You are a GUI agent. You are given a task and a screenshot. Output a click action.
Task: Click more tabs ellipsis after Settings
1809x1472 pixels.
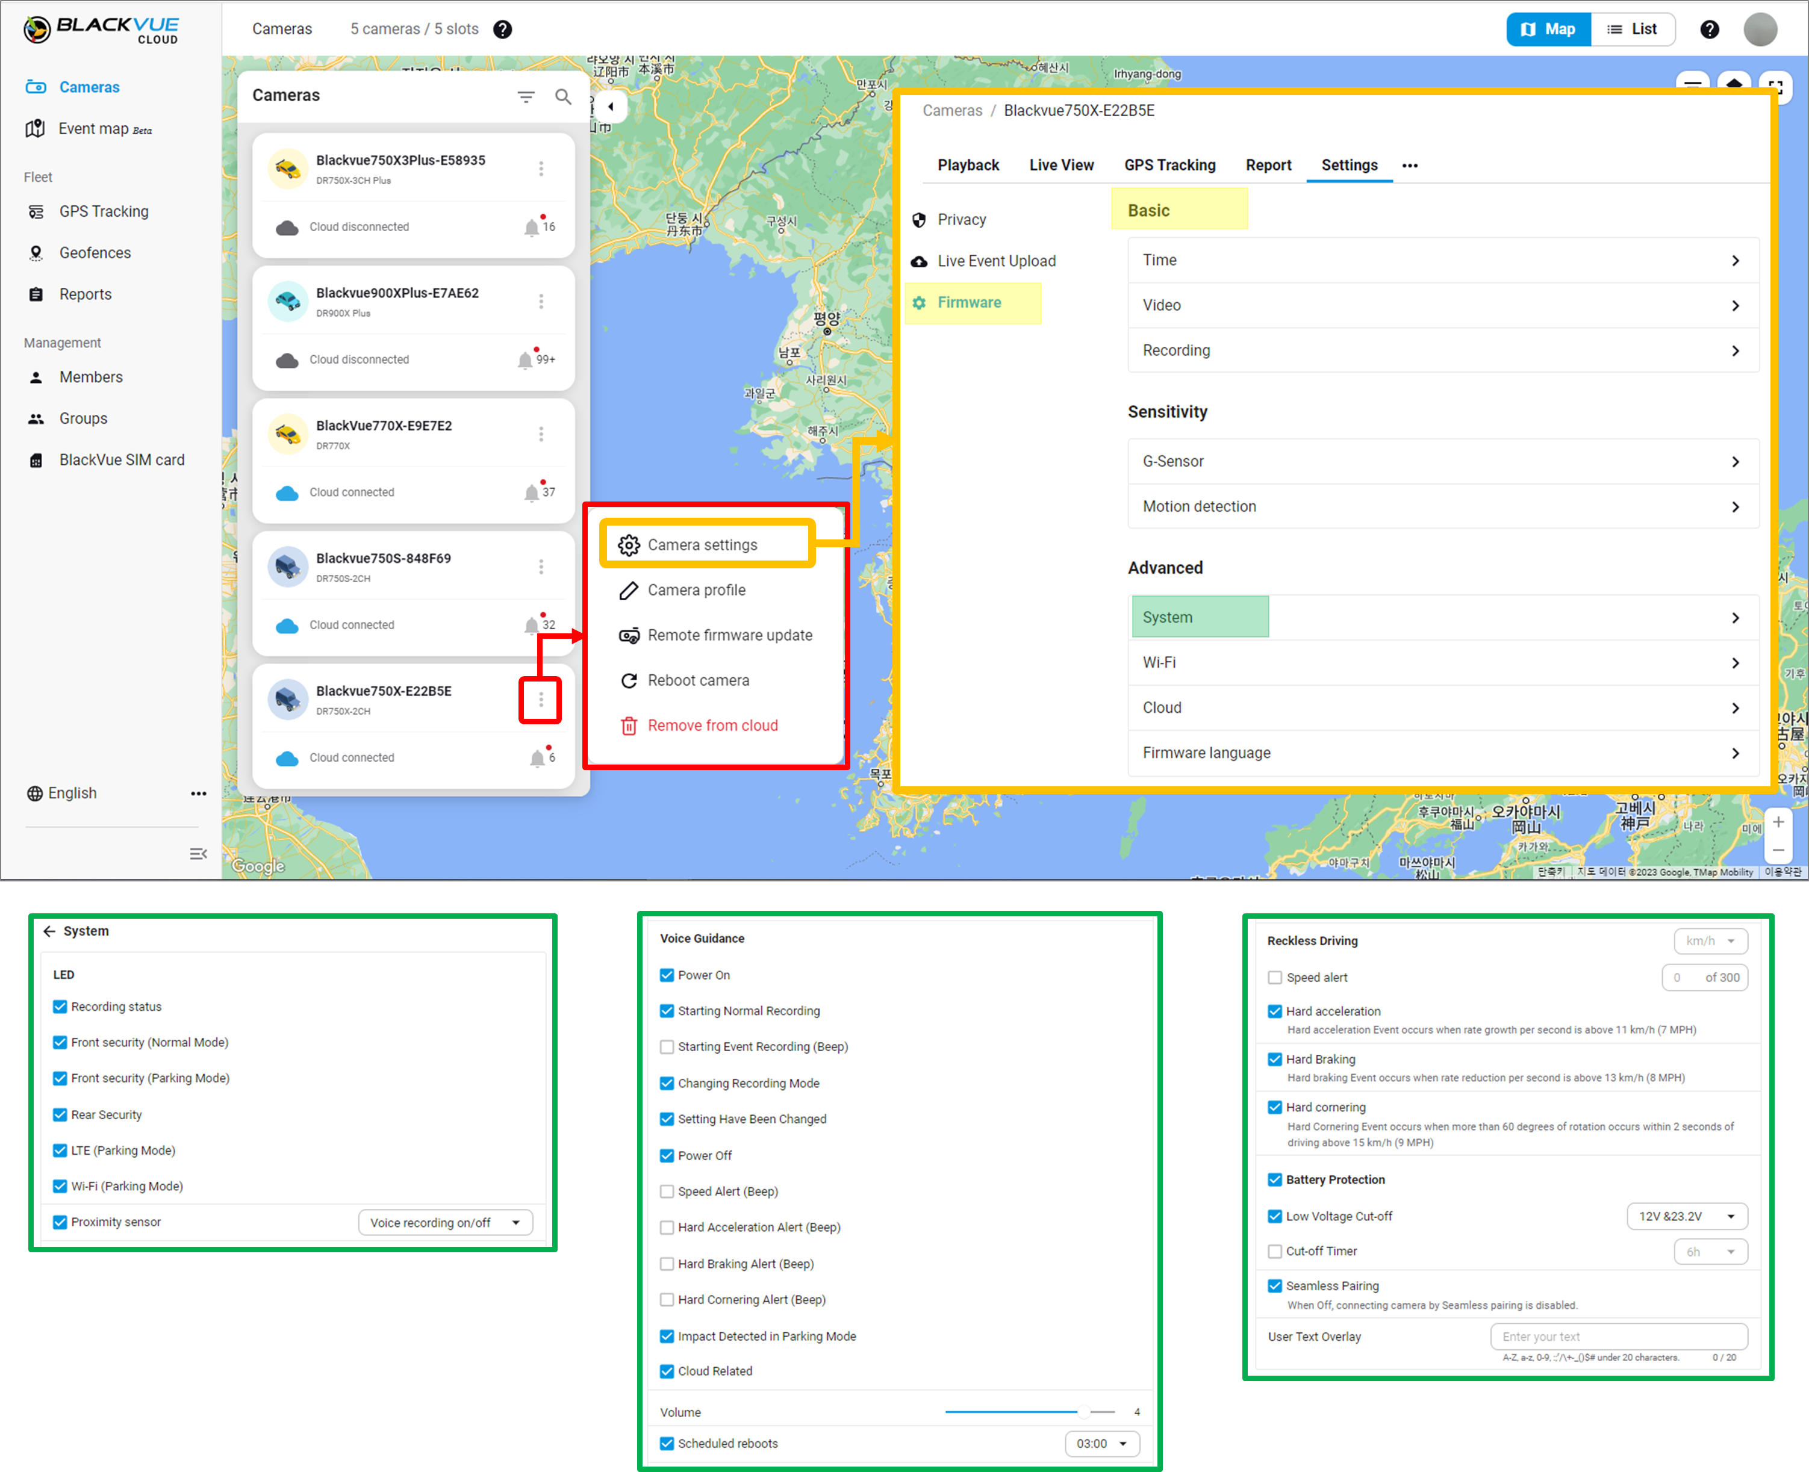point(1410,166)
